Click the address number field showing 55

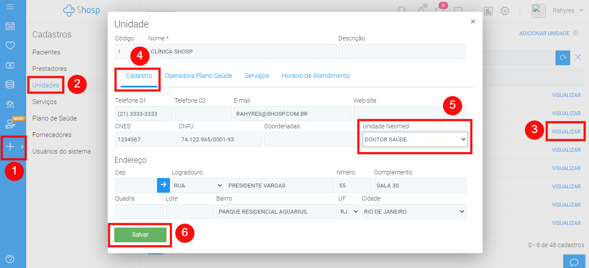point(354,185)
